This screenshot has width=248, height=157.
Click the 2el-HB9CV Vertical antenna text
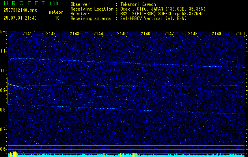pyautogui.click(x=153, y=18)
